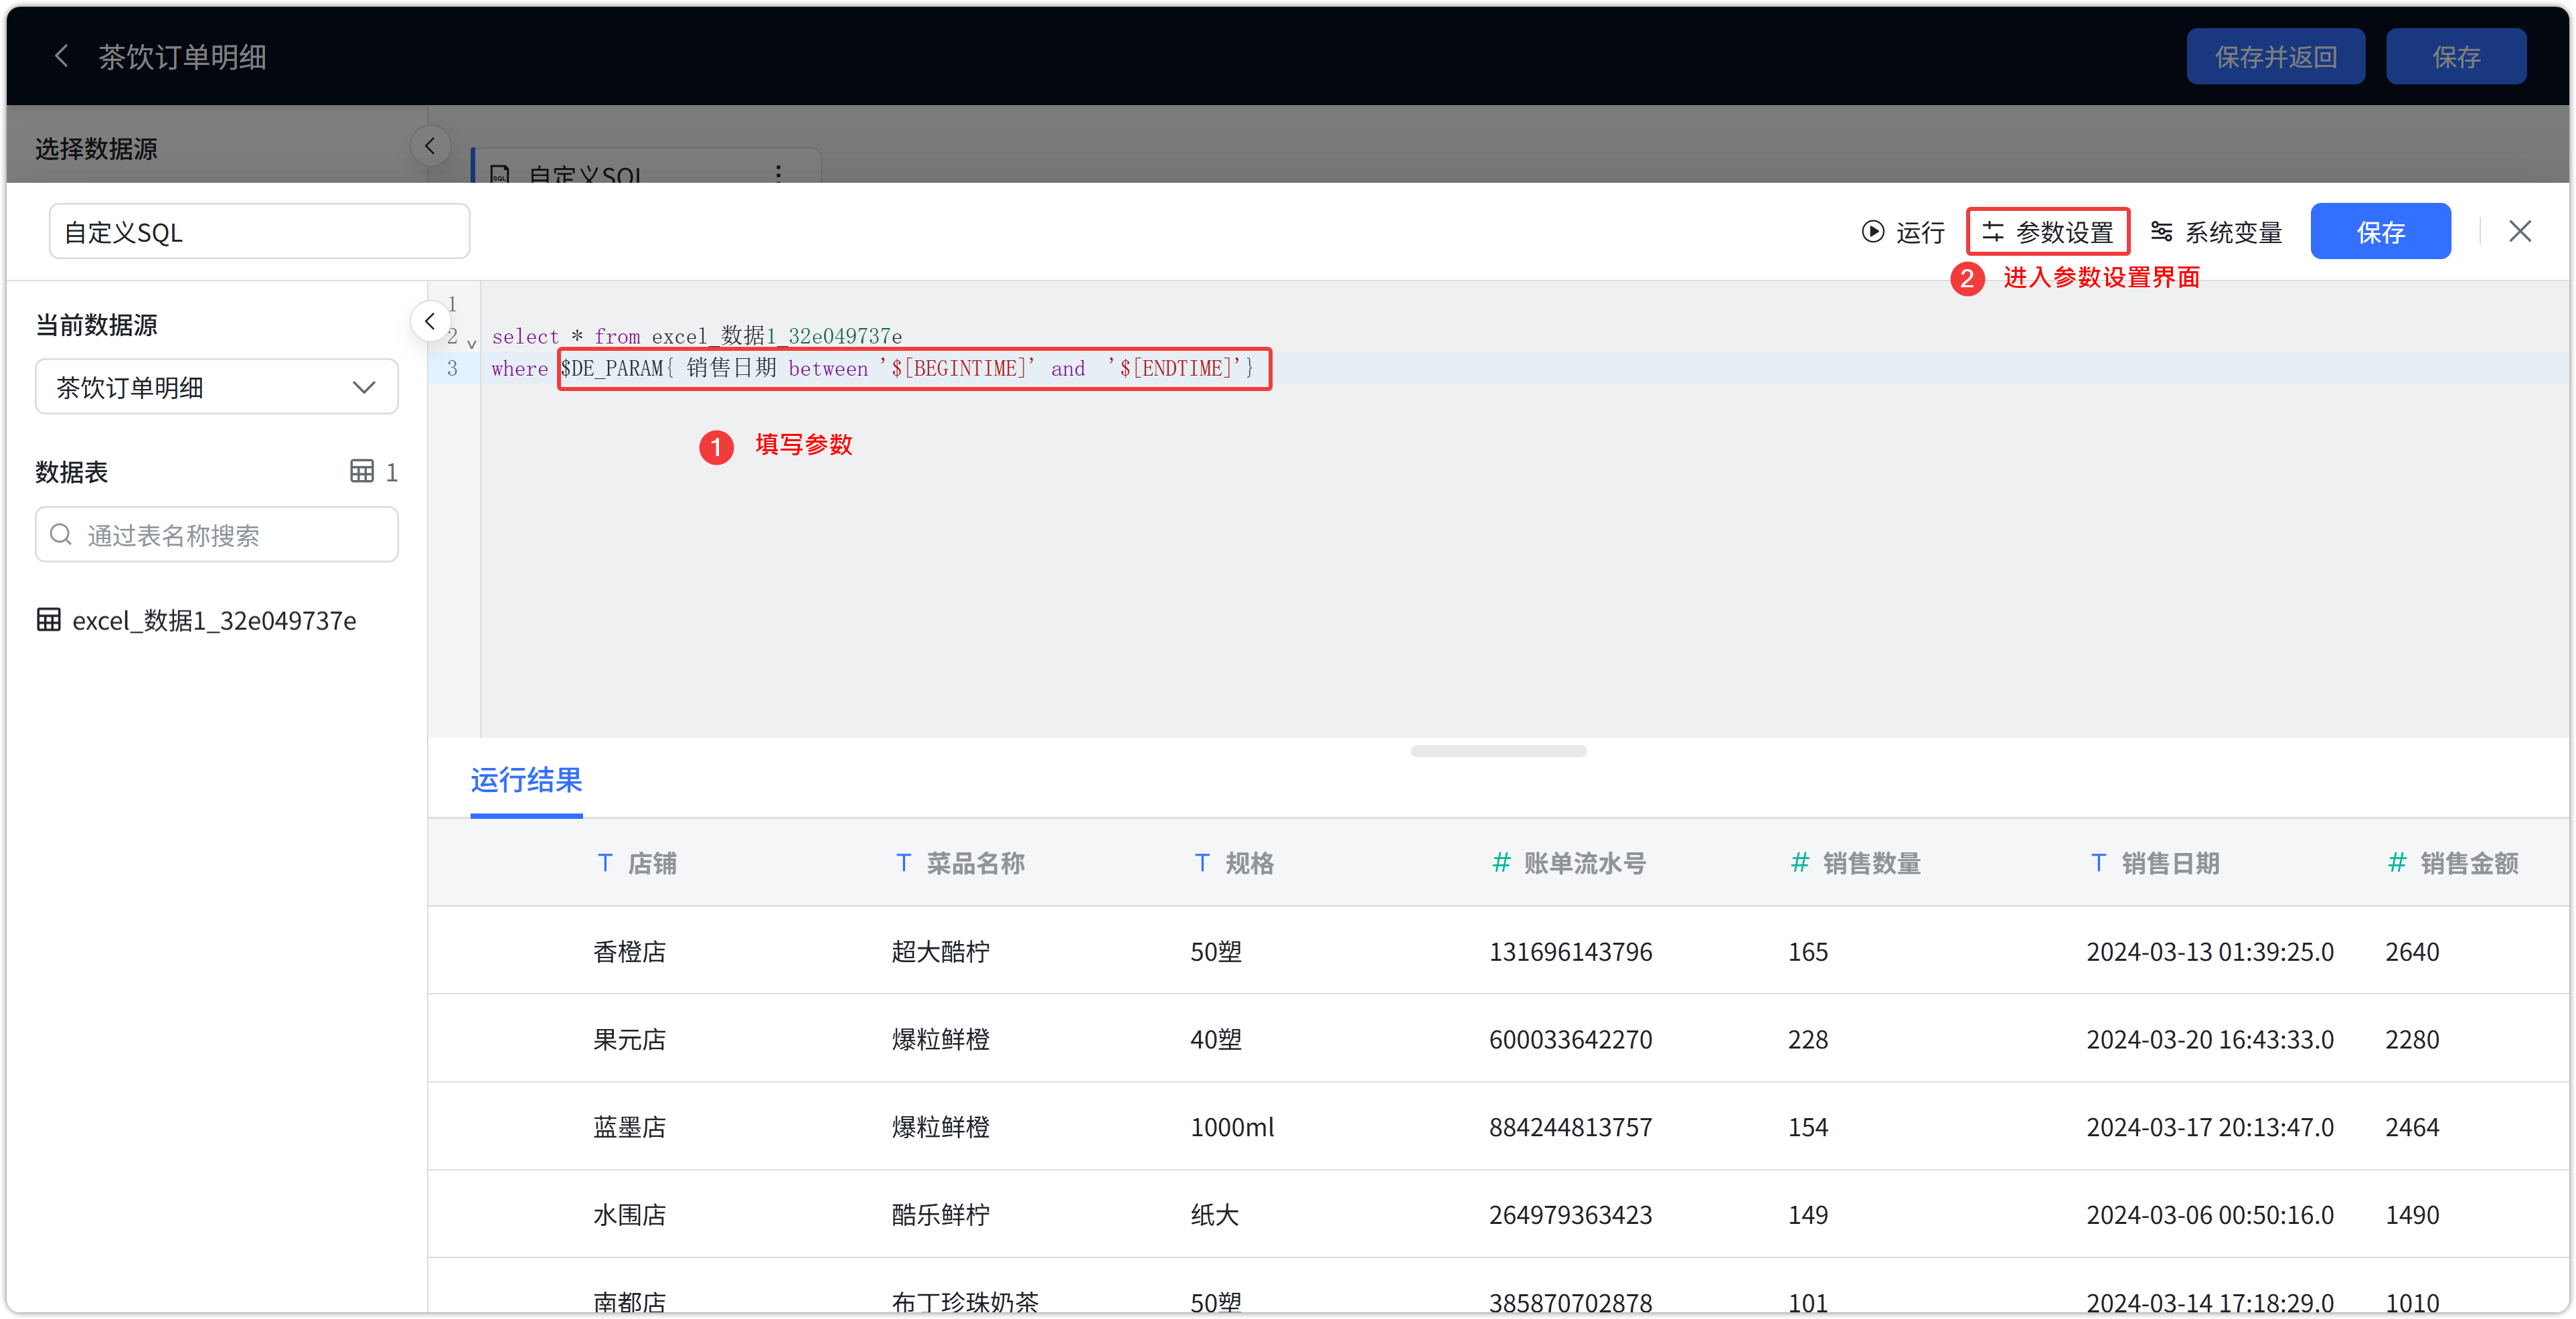Click the 账单流水号 column header
2576x1319 pixels.
coord(1585,862)
